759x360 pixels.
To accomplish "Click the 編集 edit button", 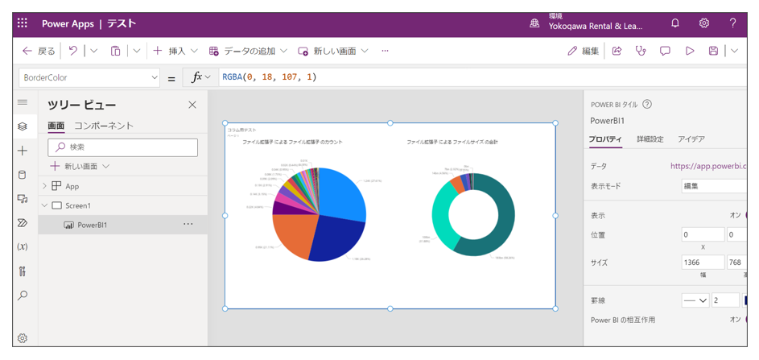I will [x=584, y=51].
